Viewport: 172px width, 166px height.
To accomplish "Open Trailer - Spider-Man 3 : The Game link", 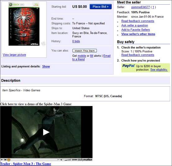I will (x=25, y=164).
